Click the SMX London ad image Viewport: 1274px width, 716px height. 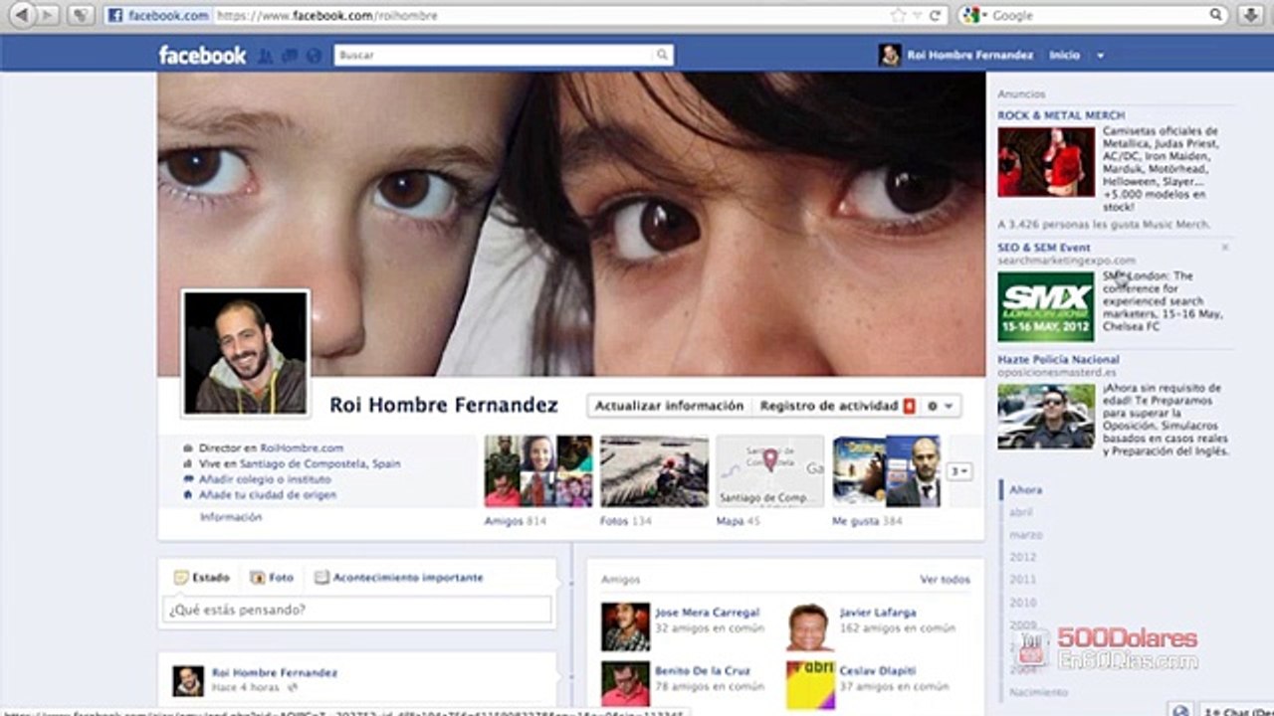point(1046,306)
